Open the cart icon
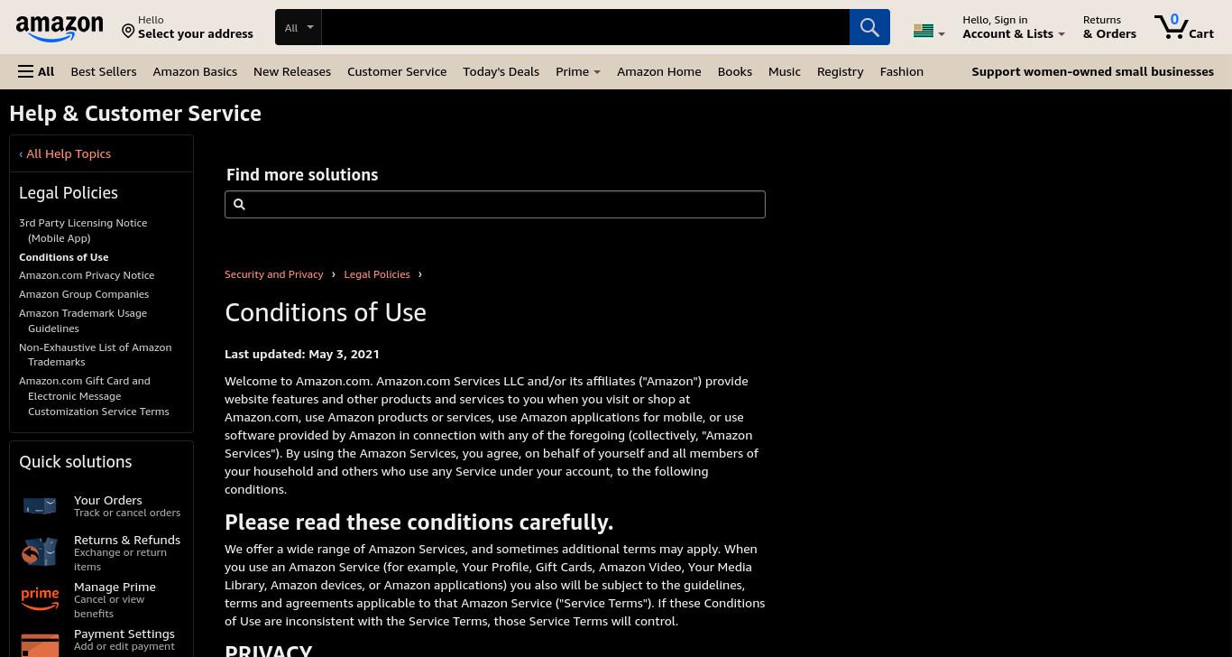Viewport: 1232px width, 657px height. (x=1171, y=26)
